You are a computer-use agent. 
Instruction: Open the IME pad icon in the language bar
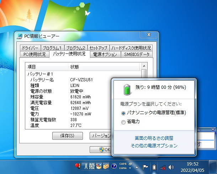click(99, 166)
